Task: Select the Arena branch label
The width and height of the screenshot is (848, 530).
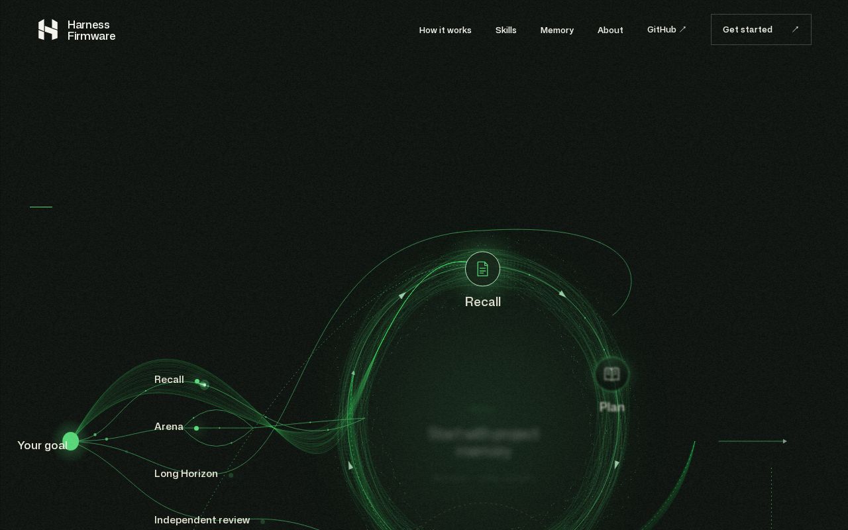Action: point(169,427)
